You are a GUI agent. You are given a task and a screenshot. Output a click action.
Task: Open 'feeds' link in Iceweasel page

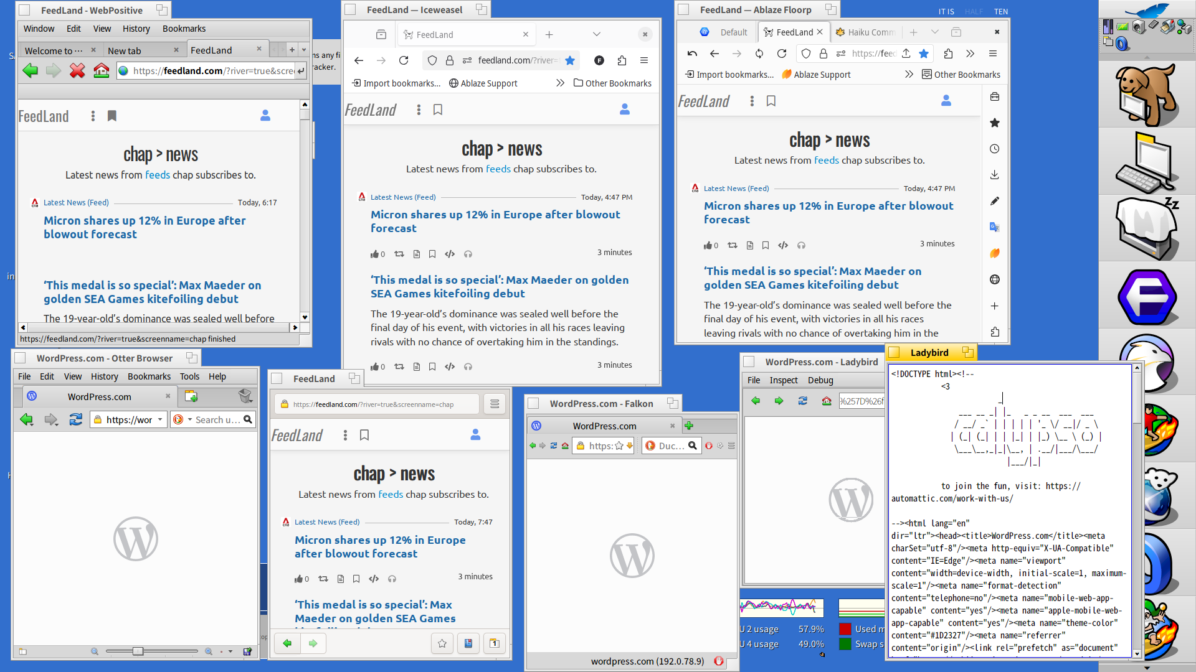click(x=498, y=169)
